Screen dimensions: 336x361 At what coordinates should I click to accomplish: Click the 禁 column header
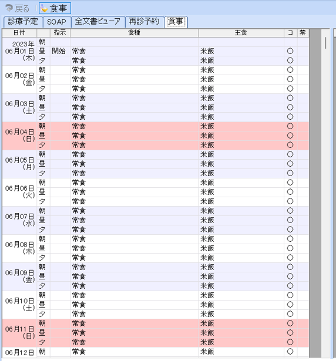point(303,33)
